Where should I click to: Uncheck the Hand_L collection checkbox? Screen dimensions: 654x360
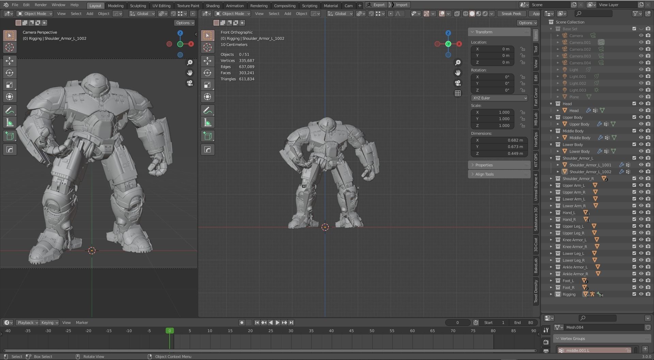634,213
